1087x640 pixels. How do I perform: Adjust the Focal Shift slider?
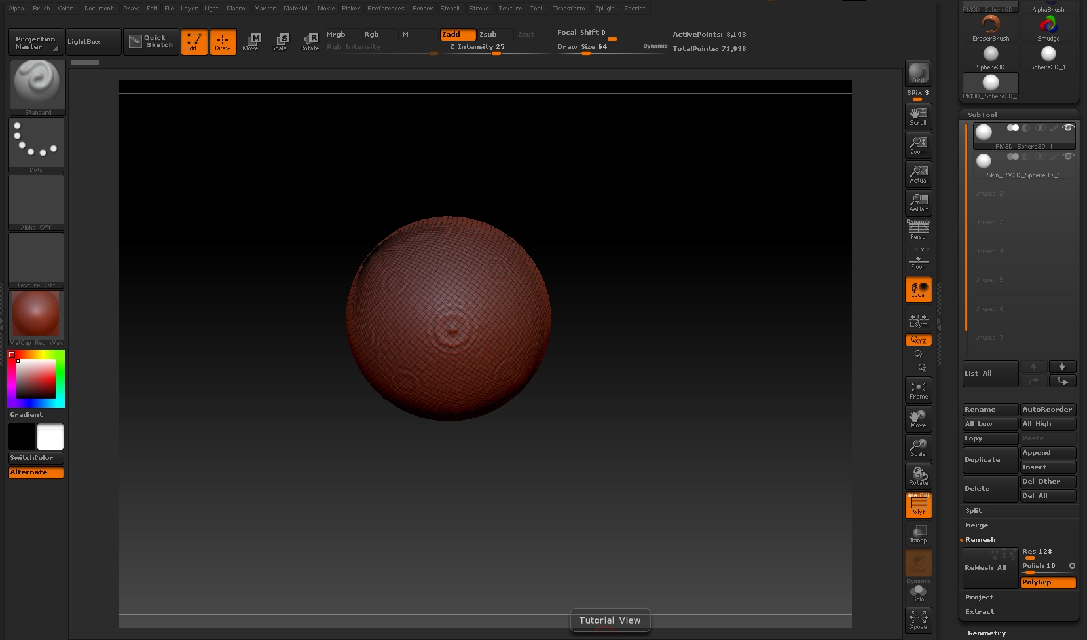[x=611, y=33]
